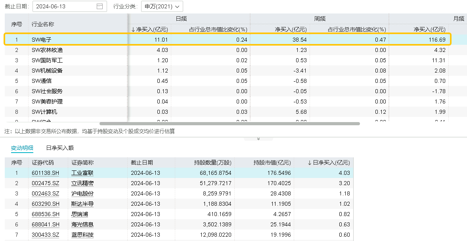467x241 pixels.
Task: Click SW电子 weekly net buy value 38.54
Action: [x=300, y=40]
